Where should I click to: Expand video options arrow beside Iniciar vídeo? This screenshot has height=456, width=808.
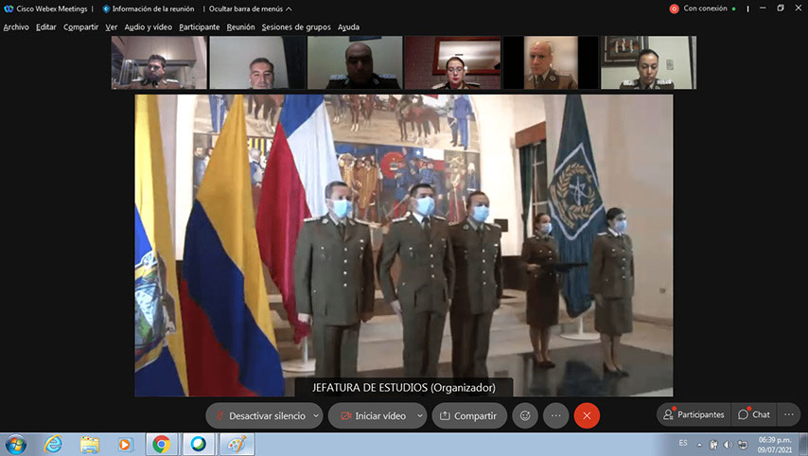(420, 415)
